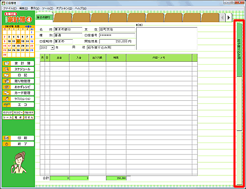Click the 口座番号 account number field
246x189 pixels.
pyautogui.click(x=117, y=36)
